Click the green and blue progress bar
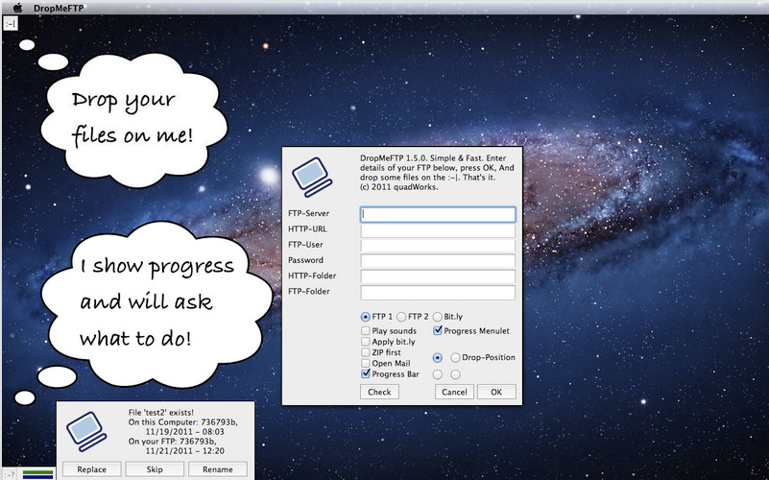The image size is (769, 480). (x=37, y=474)
